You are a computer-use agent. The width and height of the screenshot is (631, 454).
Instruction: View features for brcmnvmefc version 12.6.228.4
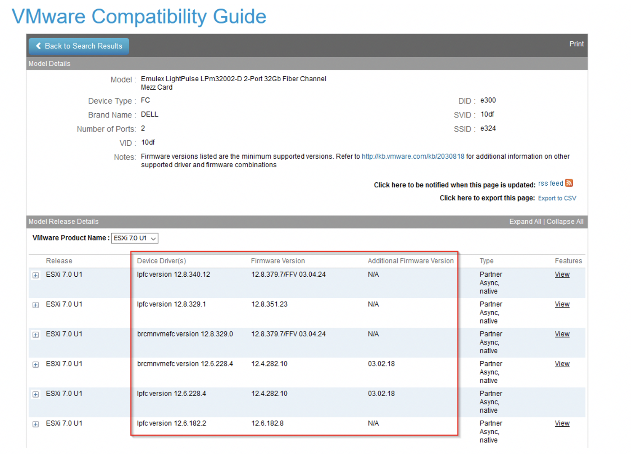[x=562, y=363]
